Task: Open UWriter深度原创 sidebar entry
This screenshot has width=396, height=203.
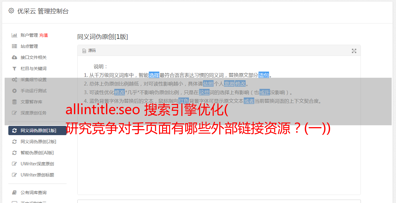Action: pos(37,164)
